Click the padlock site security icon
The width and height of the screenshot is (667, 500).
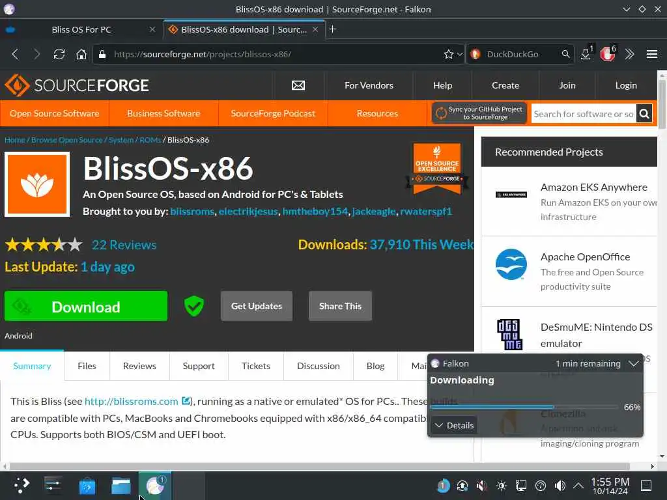[102, 54]
